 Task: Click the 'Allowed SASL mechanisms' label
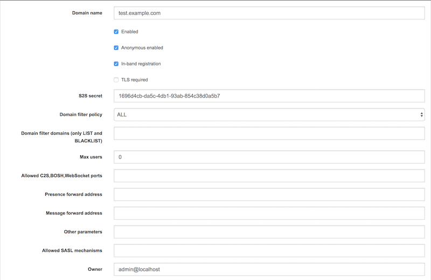tap(72, 250)
